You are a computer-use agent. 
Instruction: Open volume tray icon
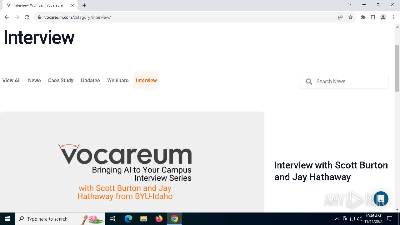coord(360,219)
